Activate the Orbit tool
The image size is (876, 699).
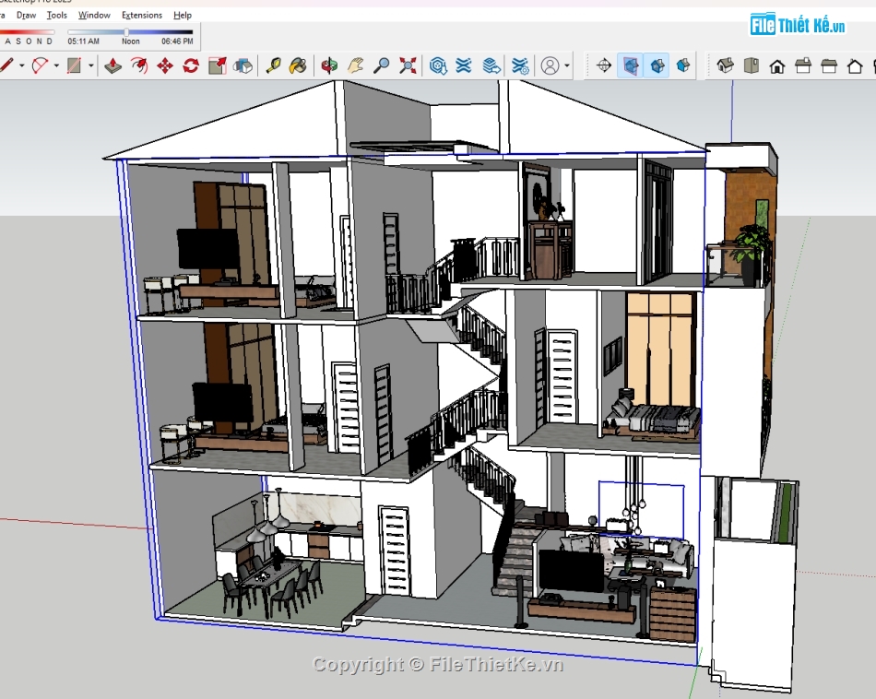click(x=329, y=65)
